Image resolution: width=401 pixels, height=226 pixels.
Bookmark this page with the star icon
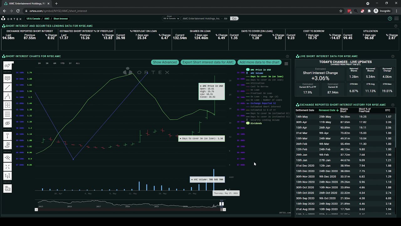[x=341, y=11]
